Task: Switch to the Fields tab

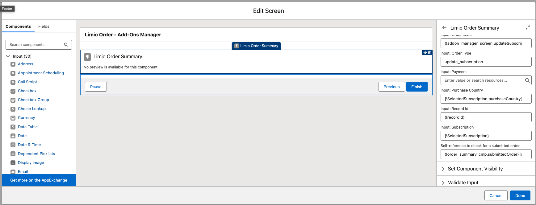Action: pyautogui.click(x=44, y=26)
